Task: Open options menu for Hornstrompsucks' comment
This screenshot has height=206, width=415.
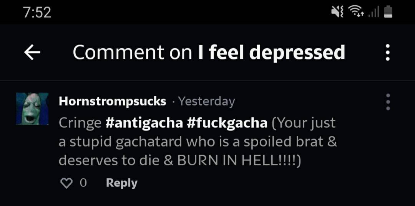Action: tap(388, 102)
